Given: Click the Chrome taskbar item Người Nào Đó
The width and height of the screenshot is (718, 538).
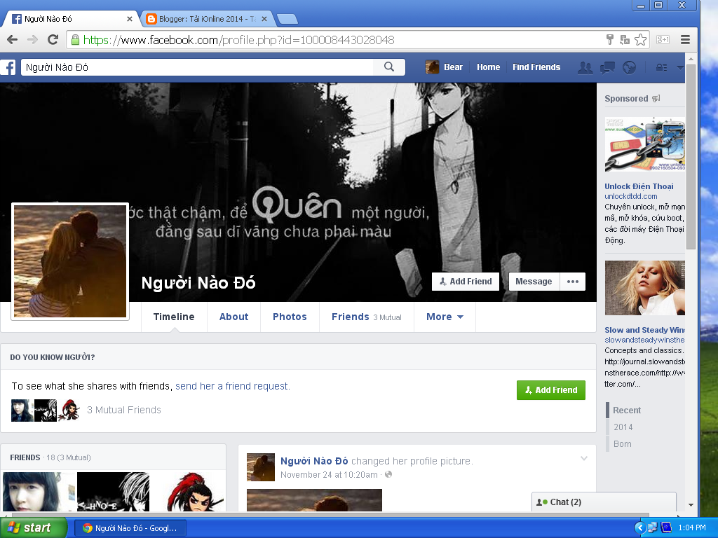Looking at the screenshot, I should click(x=130, y=528).
